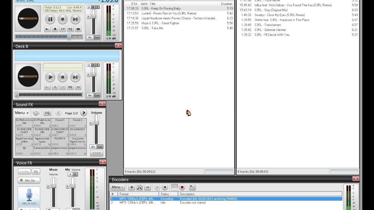374x210 pixels.
Task: Open Voice FX EQ
Action: (36, 171)
